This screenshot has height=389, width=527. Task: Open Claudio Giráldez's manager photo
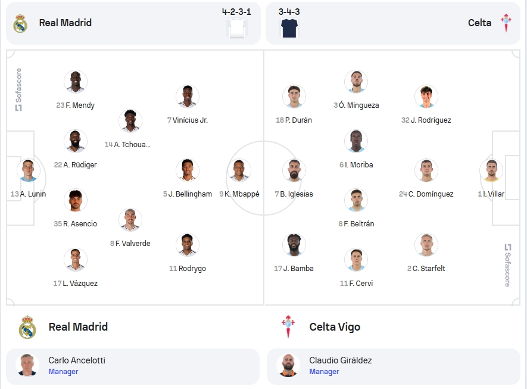pyautogui.click(x=288, y=365)
